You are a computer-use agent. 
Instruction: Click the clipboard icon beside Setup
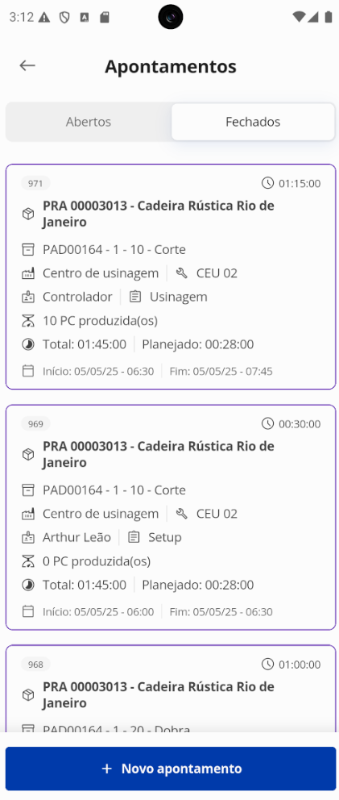point(134,537)
